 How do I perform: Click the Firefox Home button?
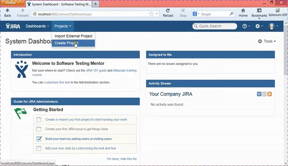[243, 12]
